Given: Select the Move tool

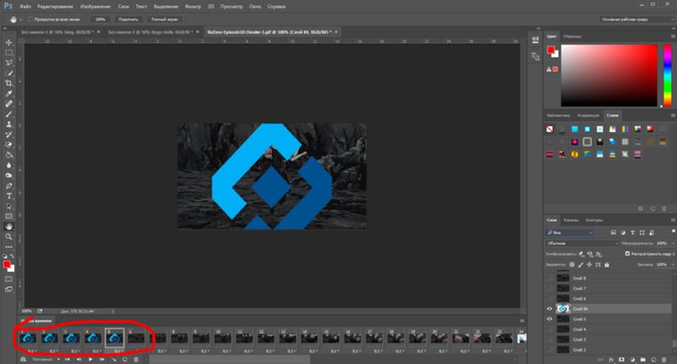Looking at the screenshot, I should [x=8, y=42].
